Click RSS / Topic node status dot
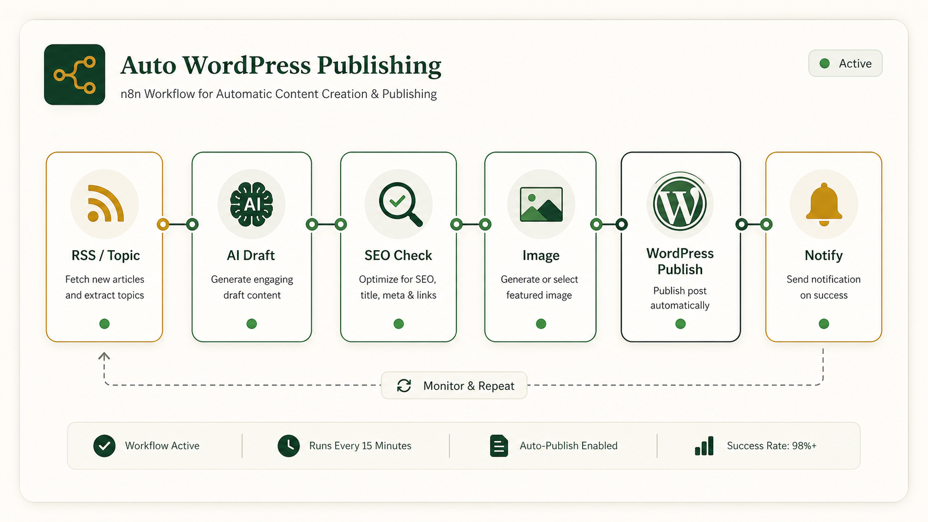The height and width of the screenshot is (522, 928). 104,323
